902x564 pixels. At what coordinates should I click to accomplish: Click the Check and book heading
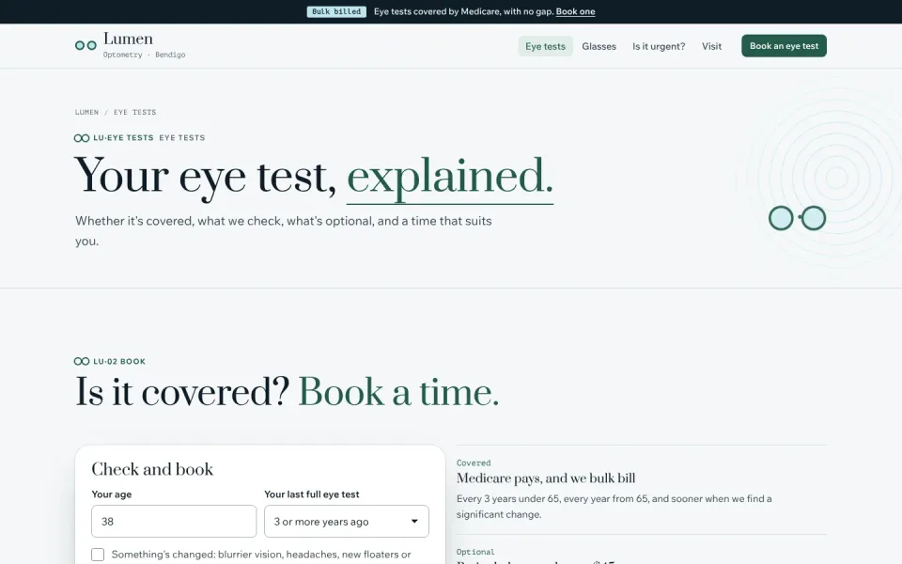point(152,469)
